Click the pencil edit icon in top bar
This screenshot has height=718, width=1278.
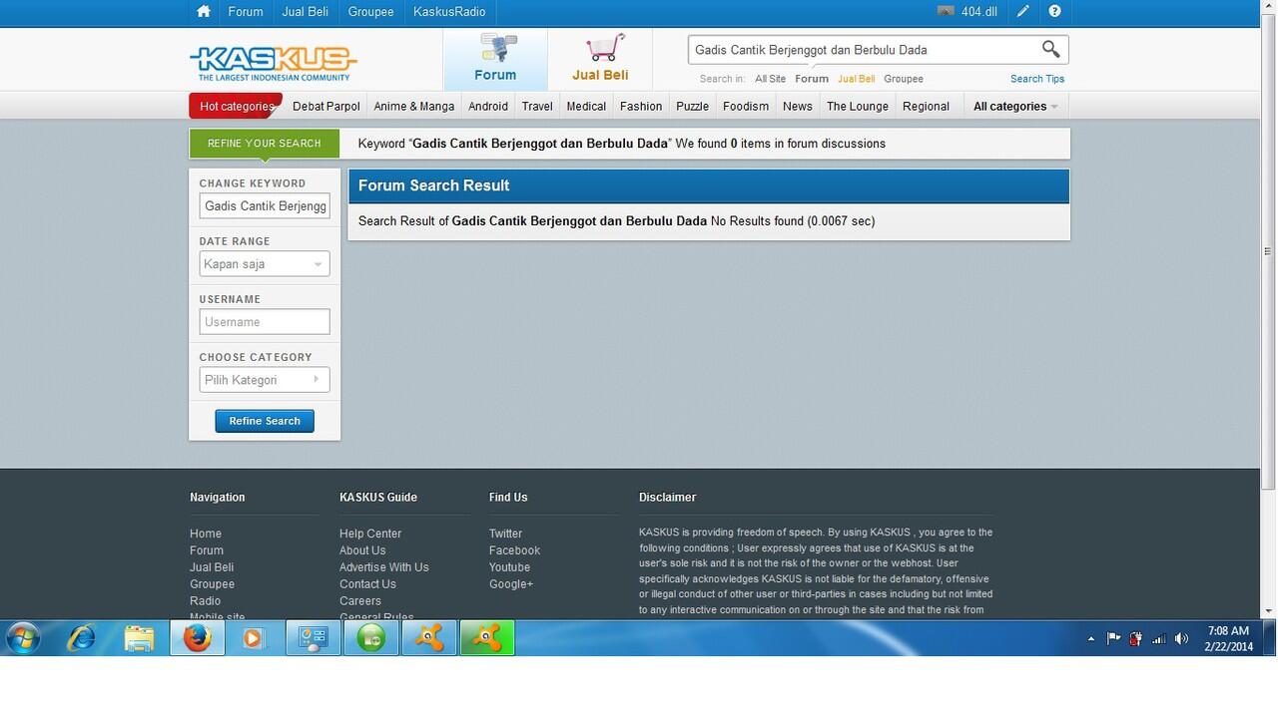[1022, 12]
